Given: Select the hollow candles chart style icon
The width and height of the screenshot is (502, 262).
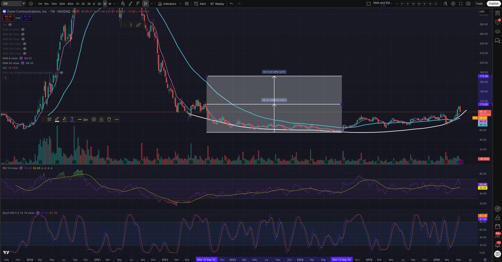Looking at the screenshot, I should [138, 4].
